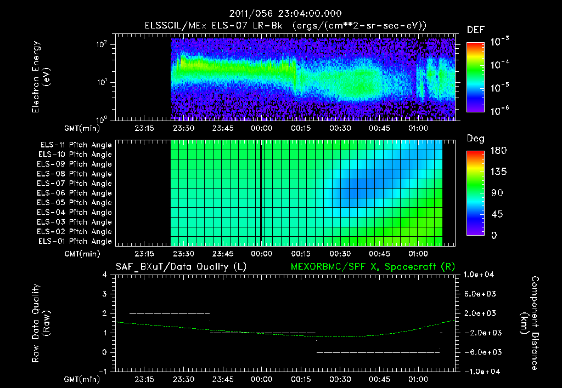Click the ELS-06 Pitch Angle label
562x388 pixels.
click(75, 193)
